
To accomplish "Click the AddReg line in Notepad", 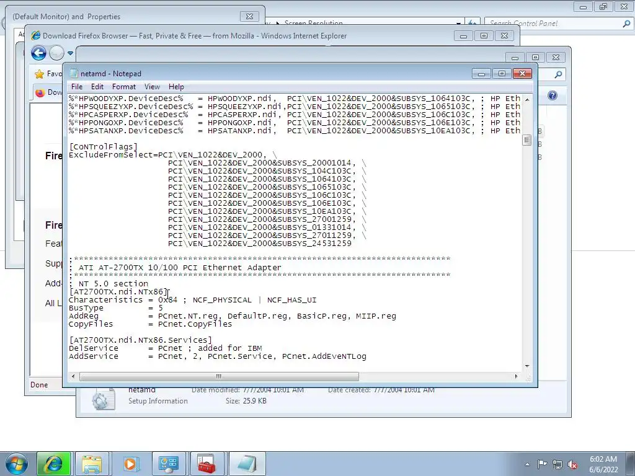I will tap(232, 315).
